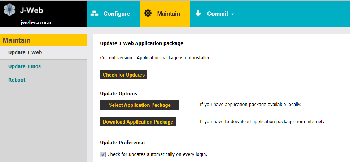Go to Reboot in the sidebar

coord(17,80)
